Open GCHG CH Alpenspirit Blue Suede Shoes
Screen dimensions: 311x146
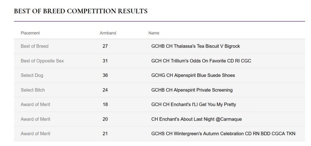click(x=193, y=75)
